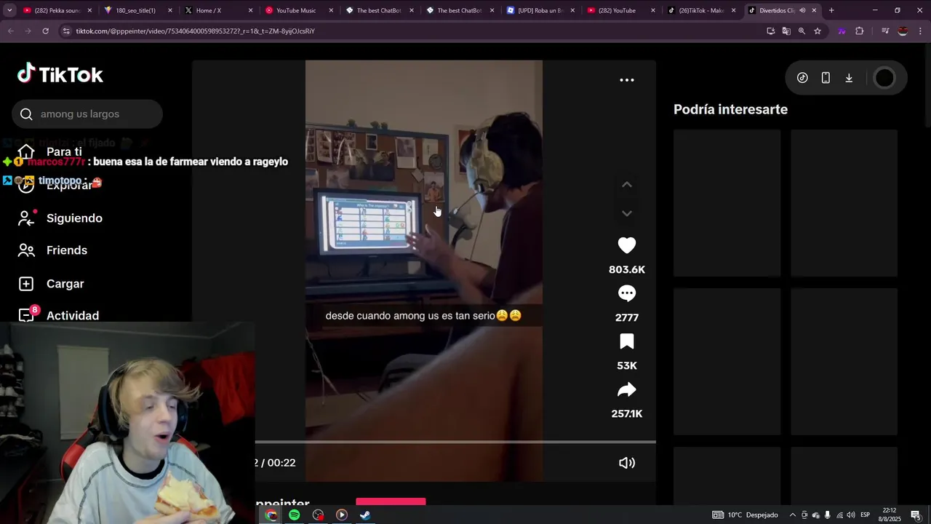The image size is (931, 524).
Task: Open Steam from the taskbar
Action: point(365,515)
